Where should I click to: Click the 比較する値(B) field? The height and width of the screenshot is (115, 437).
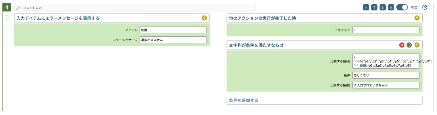pos(386,85)
